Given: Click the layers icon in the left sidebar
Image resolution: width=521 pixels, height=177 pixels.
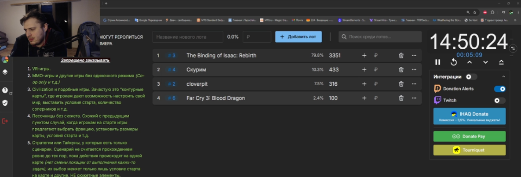Looking at the screenshot, I should (x=5, y=72).
